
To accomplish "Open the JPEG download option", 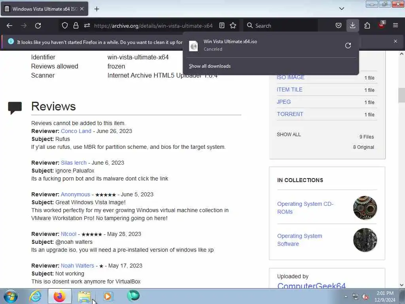I will [284, 102].
